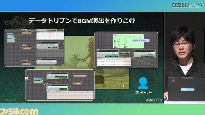Click the blue tooltip box beside the parameter panel
The height and width of the screenshot is (115, 205).
pyautogui.click(x=141, y=41)
